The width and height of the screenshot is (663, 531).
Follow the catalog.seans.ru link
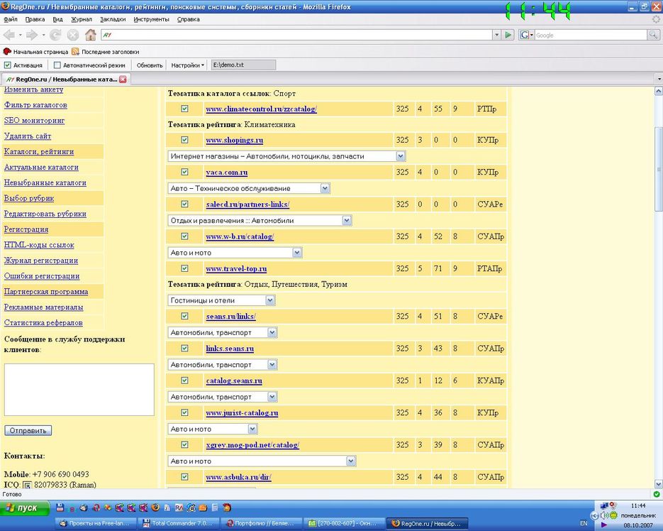234,381
